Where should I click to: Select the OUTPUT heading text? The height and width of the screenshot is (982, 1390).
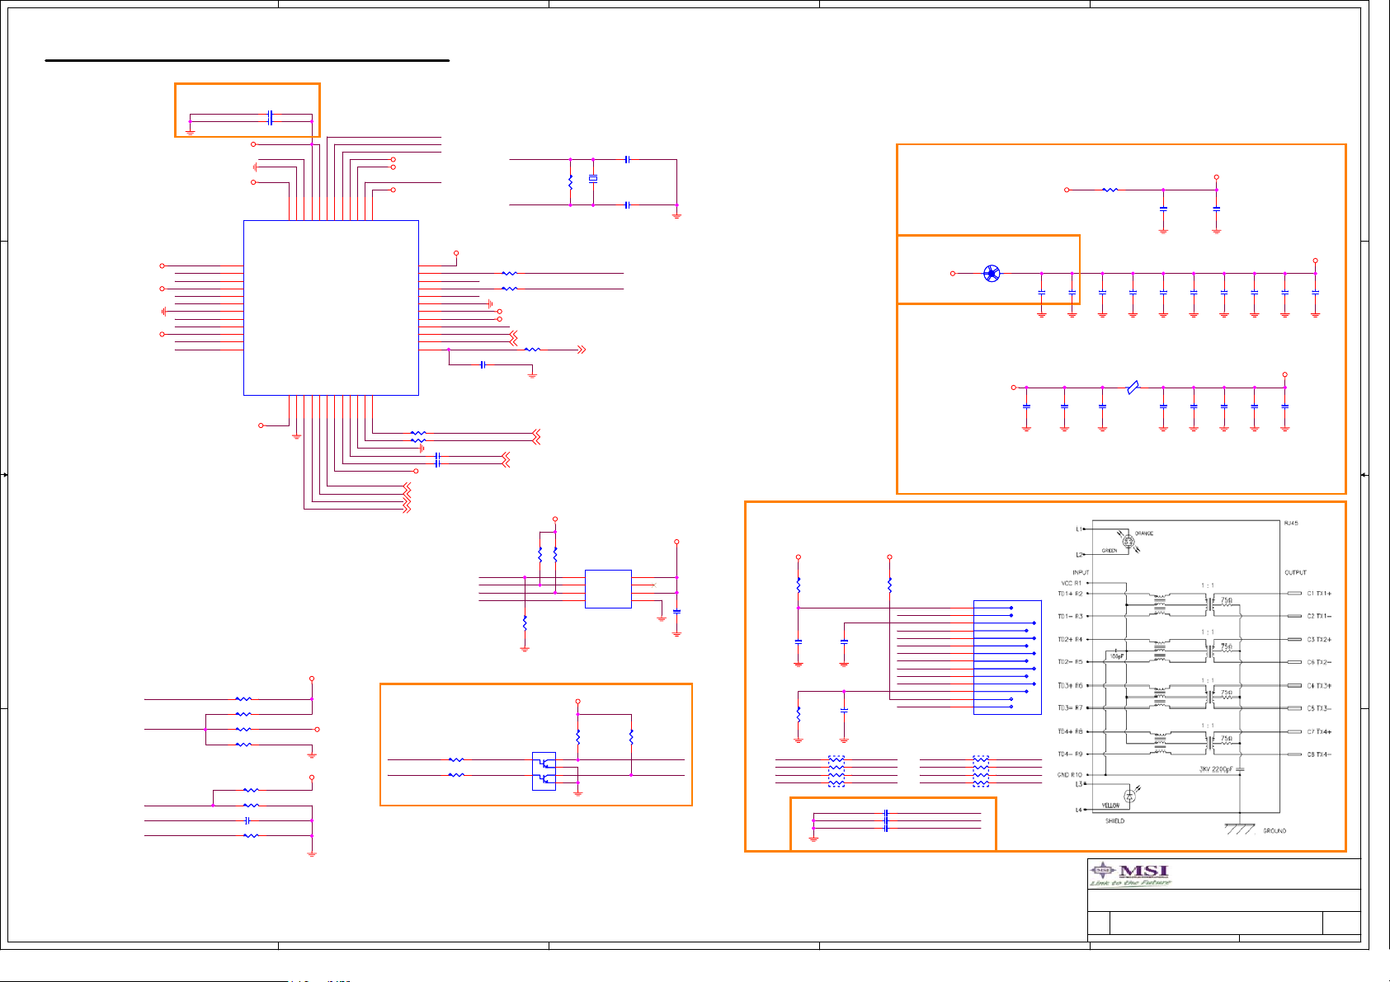click(x=1295, y=572)
